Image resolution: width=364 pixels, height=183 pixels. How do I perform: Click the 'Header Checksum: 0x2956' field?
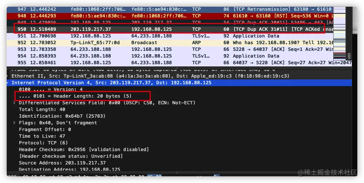(x=84, y=150)
